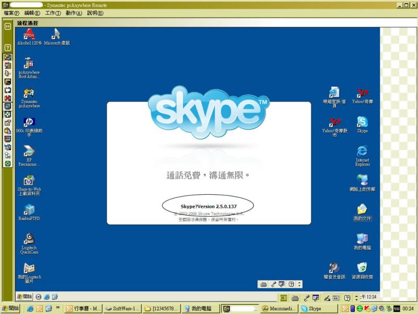Screen dimensions: 418x314
Task: Switch to the 我的電腦 taskbar button
Action: (200, 309)
